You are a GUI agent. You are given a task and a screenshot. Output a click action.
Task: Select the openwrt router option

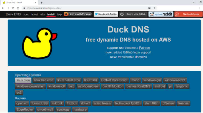[22, 103]
